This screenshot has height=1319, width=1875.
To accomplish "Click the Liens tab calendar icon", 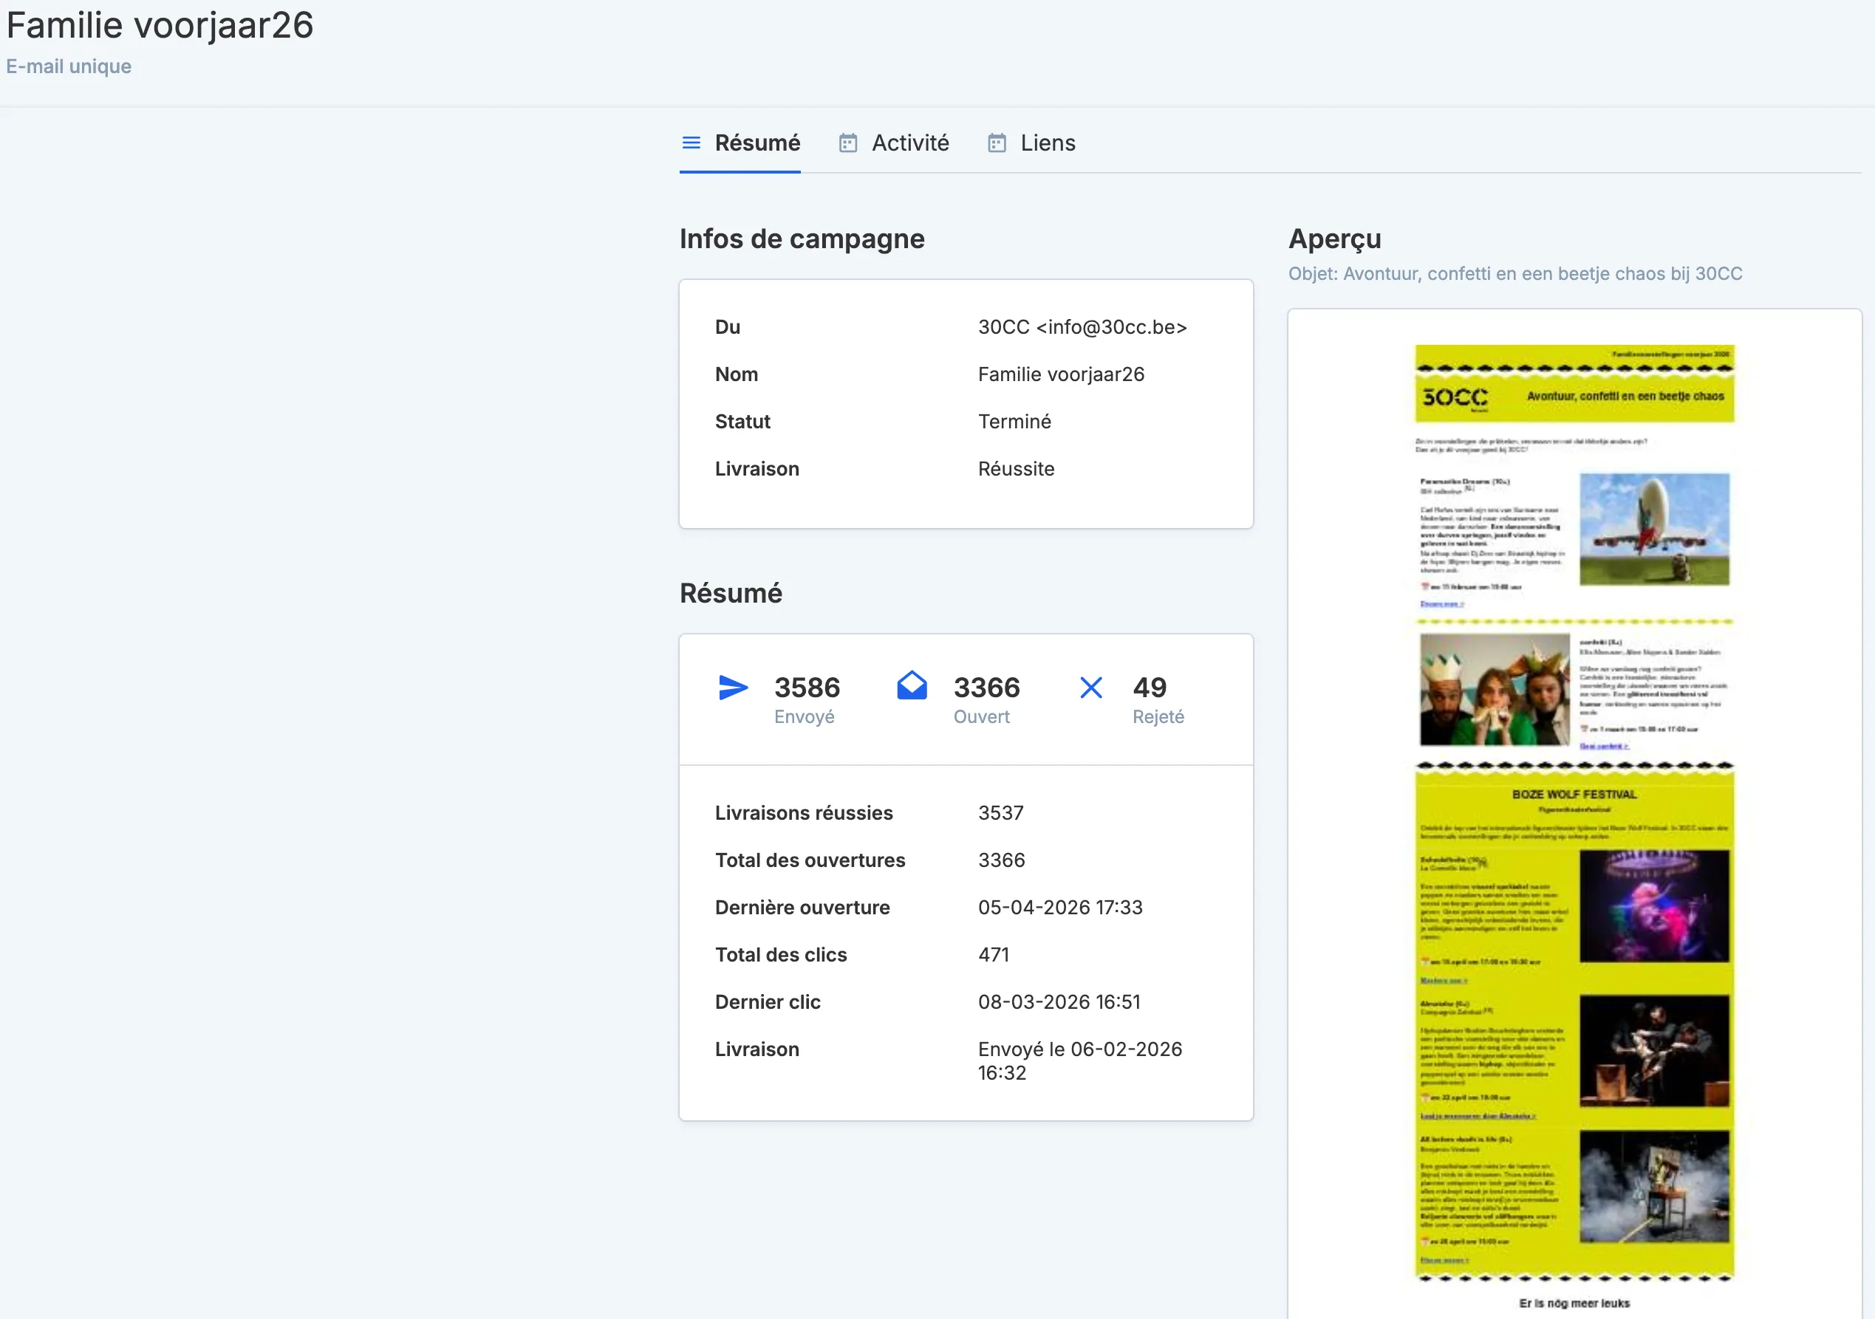I will 997,143.
